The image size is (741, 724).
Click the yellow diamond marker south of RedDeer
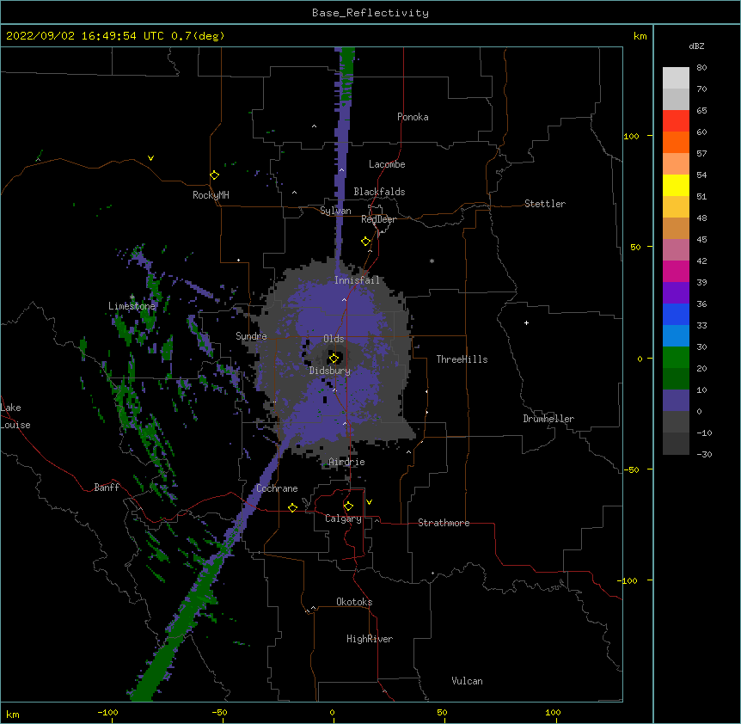pyautogui.click(x=366, y=242)
